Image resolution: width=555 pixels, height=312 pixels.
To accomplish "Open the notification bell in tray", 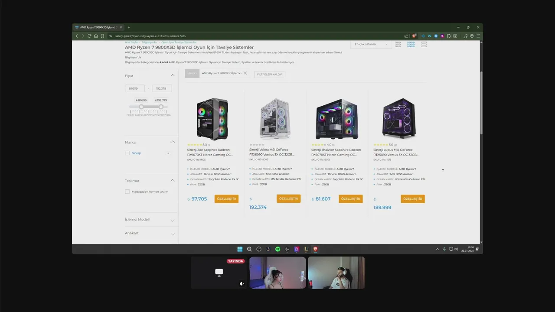I will (x=477, y=249).
